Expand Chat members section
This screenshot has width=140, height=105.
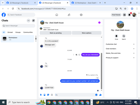(120, 49)
